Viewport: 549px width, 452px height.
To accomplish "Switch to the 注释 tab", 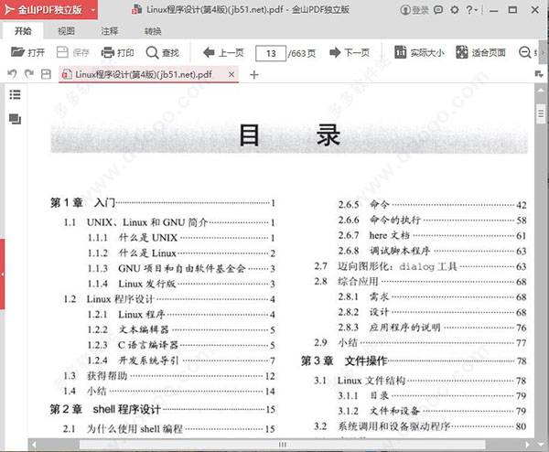I will 109,31.
